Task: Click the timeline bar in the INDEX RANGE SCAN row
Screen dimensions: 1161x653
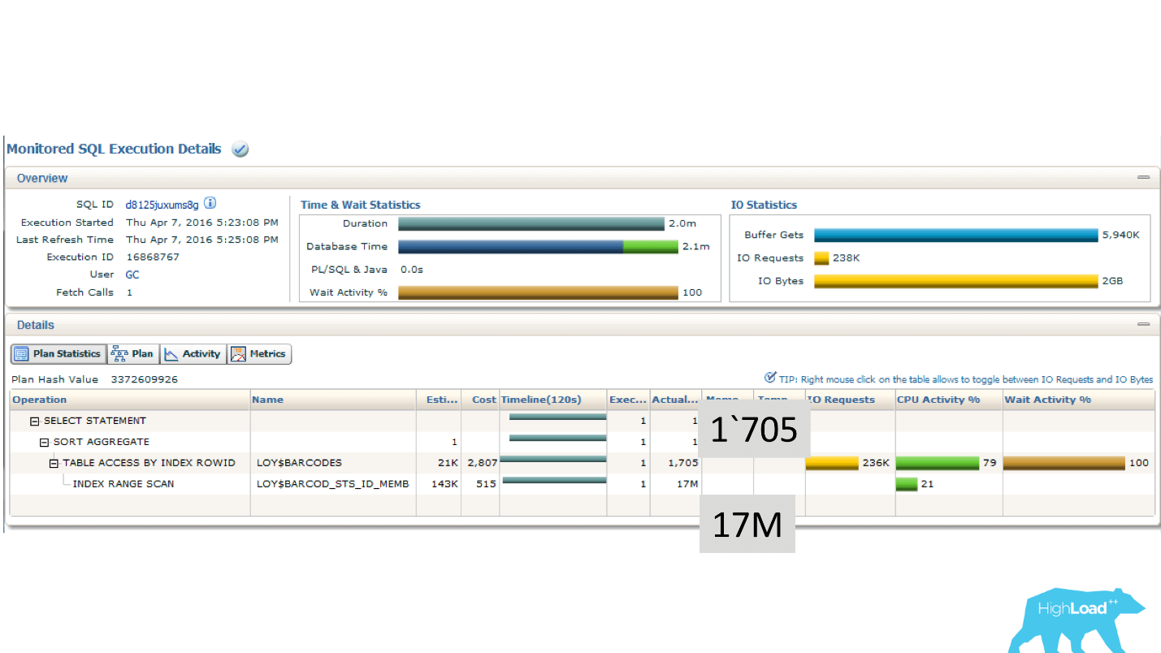Action: 555,480
